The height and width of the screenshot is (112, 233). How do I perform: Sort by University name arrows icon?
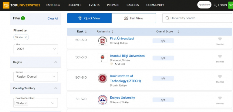[113, 32]
